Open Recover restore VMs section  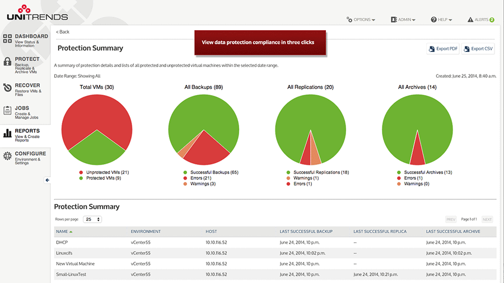25,89
